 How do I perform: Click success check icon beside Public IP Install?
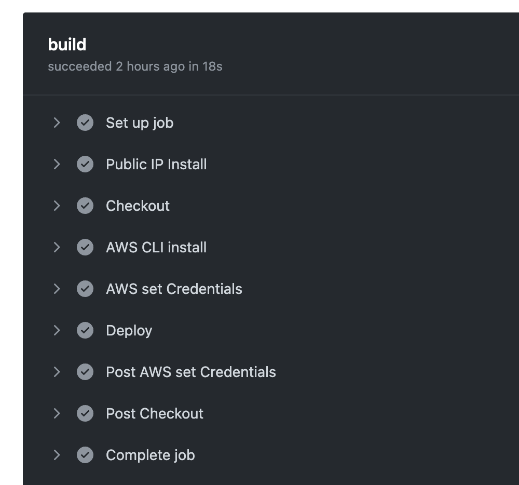pos(85,164)
